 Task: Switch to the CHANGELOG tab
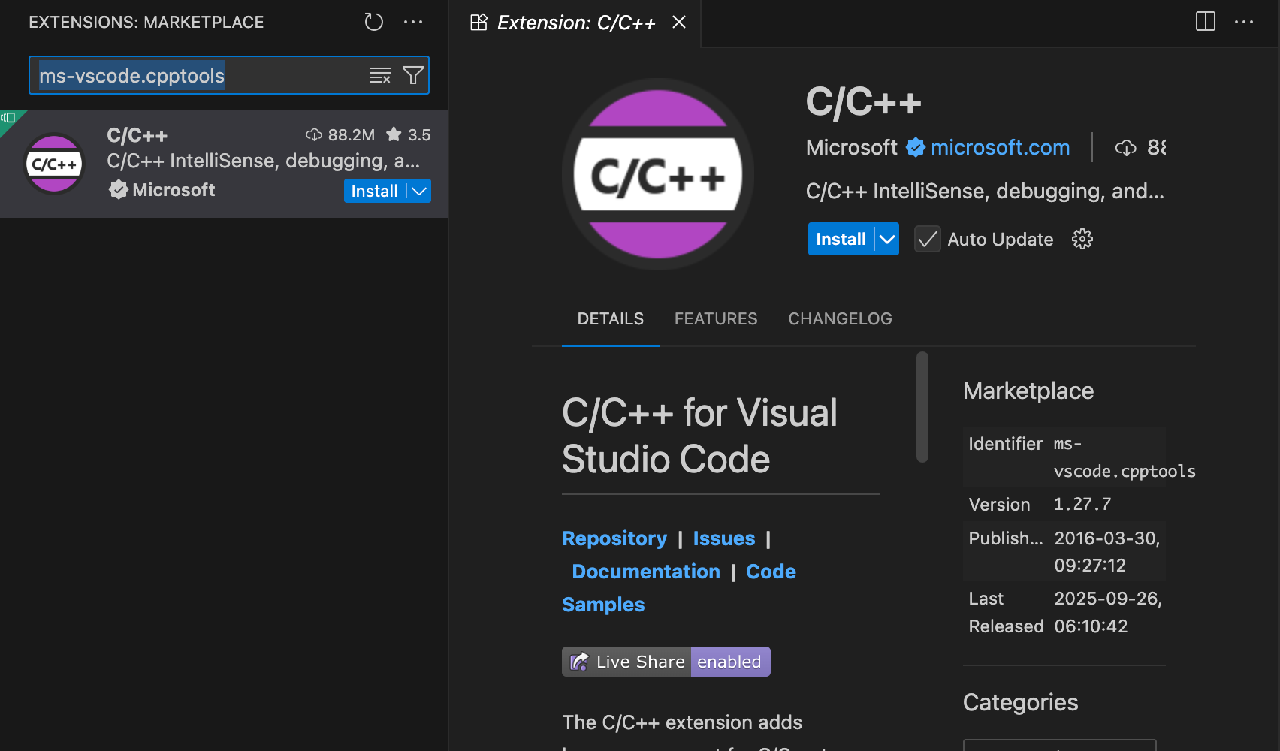coord(840,318)
